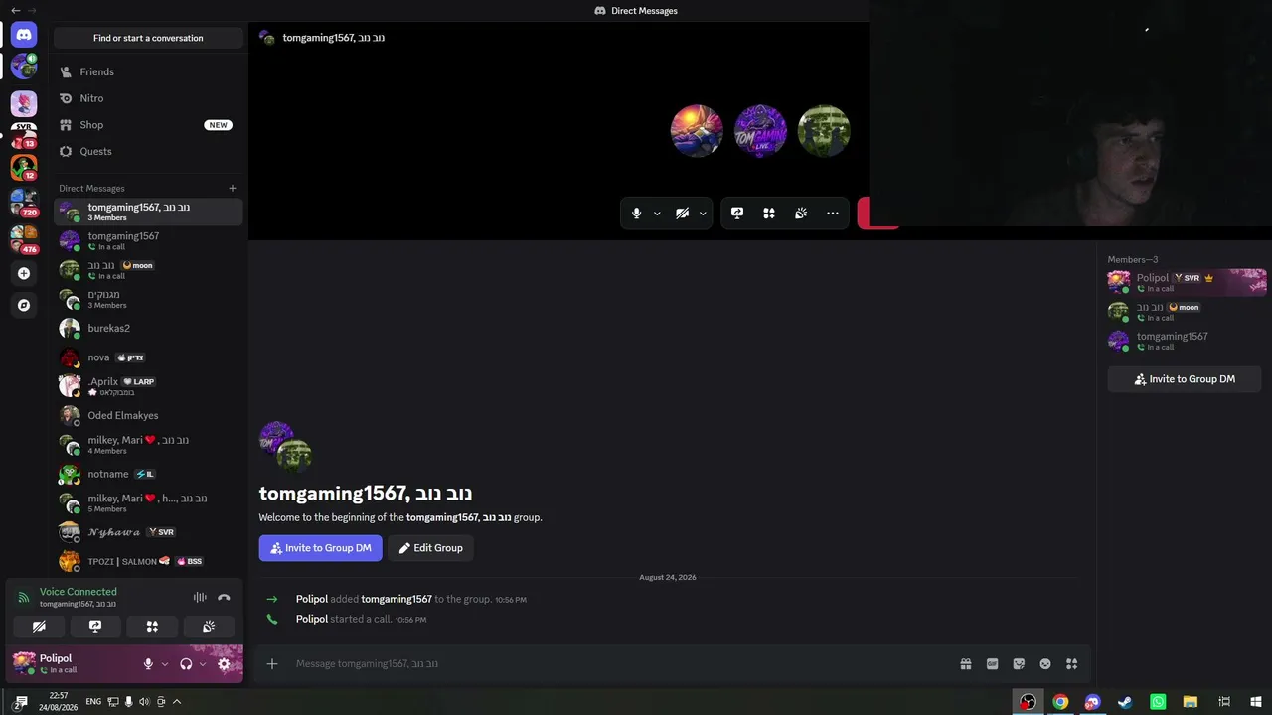Screen dimensions: 1272x715
Task: Open the burekas2 direct message
Action: 148,328
